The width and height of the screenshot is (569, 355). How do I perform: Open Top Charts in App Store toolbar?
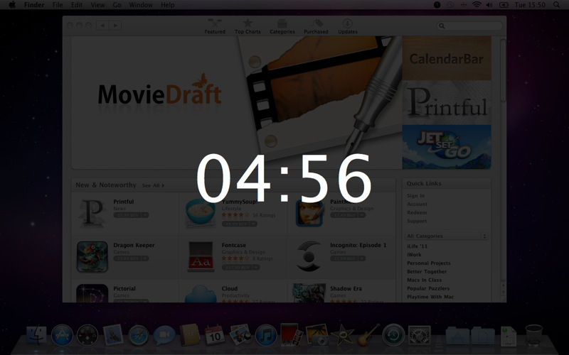248,26
